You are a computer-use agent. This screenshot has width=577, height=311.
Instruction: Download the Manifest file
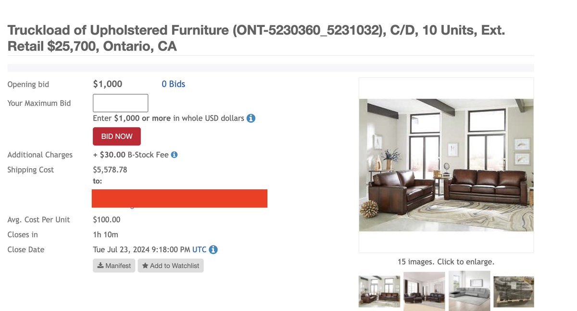pyautogui.click(x=114, y=266)
